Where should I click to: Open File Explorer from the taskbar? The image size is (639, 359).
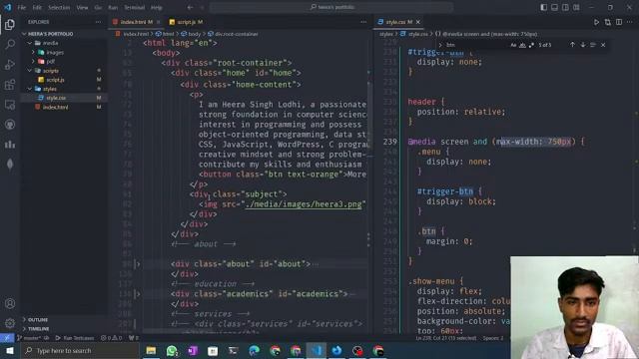(x=151, y=350)
